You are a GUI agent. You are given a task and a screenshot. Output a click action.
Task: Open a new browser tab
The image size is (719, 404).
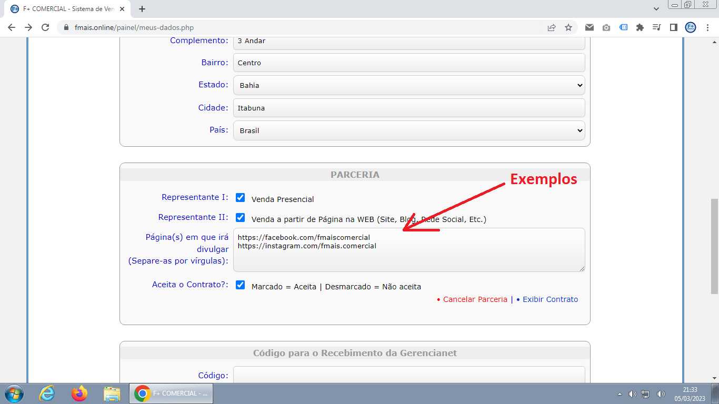142,9
